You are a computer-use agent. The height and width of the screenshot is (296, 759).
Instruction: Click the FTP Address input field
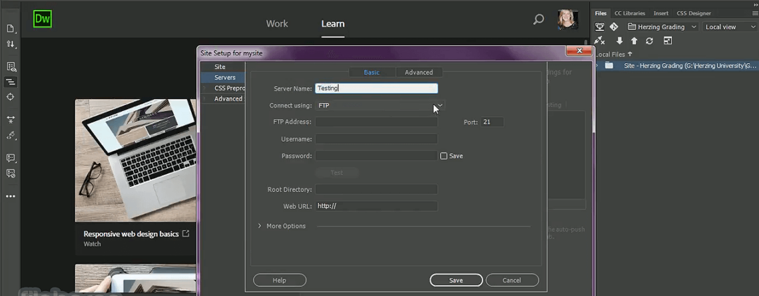coord(376,122)
